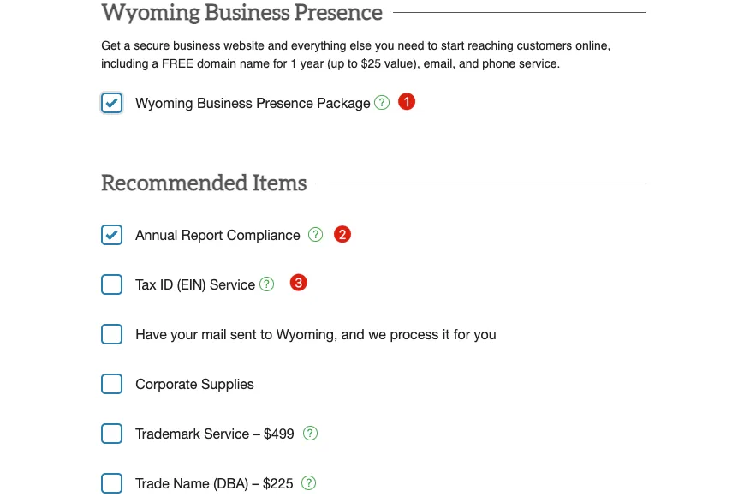This screenshot has width=738, height=503.
Task: Tick the Corporate Supplies checkbox
Action: tap(112, 384)
